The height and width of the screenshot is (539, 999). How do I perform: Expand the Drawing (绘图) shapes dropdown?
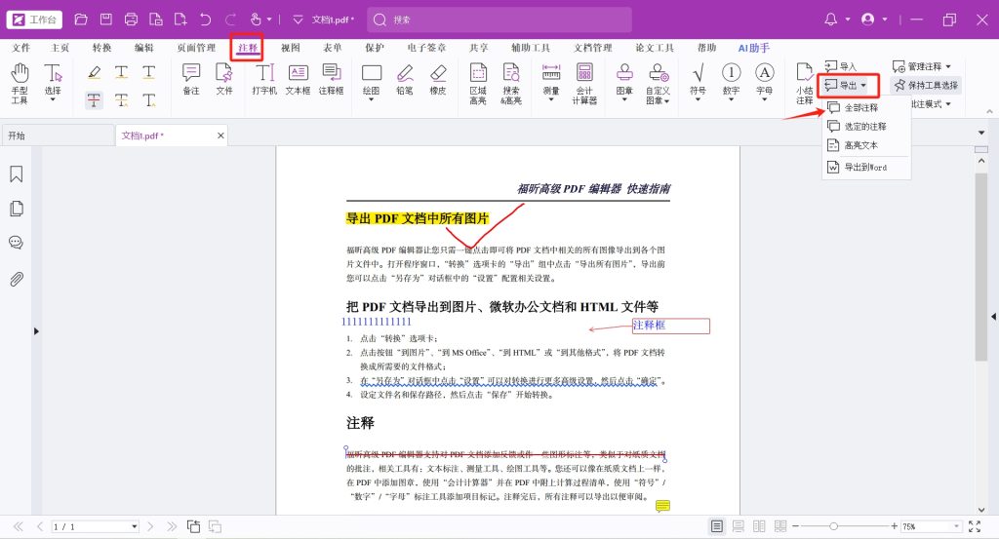pos(371,100)
